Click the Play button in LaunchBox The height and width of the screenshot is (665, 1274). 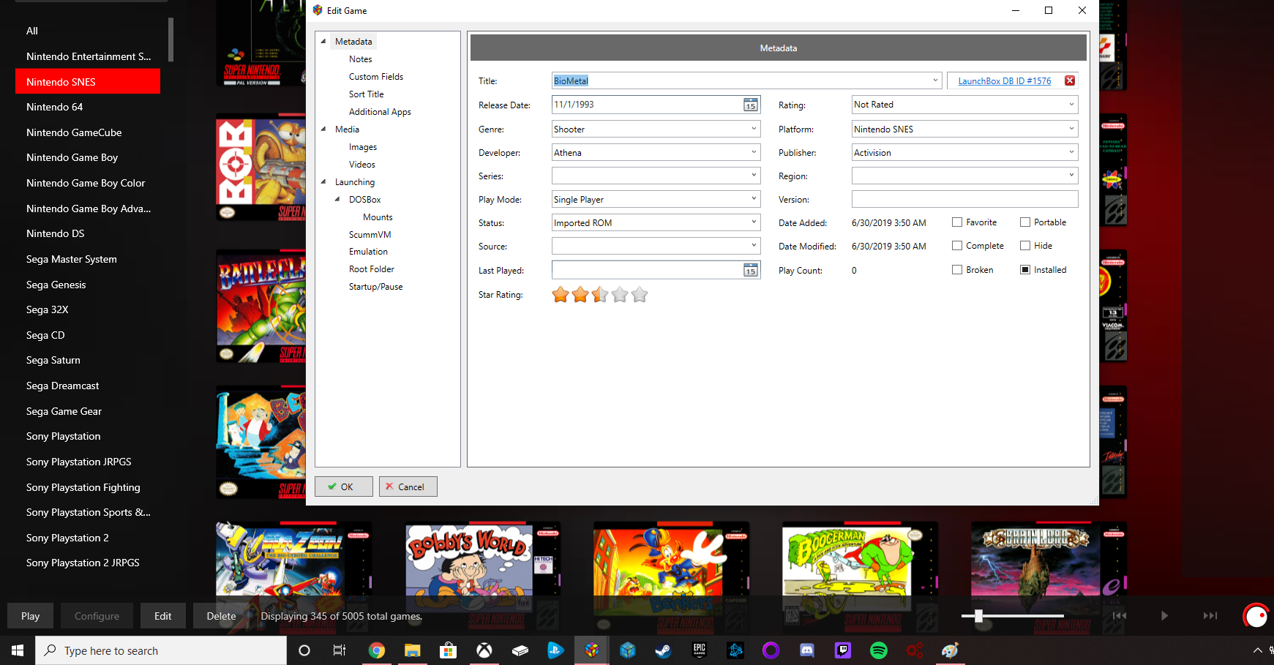tap(31, 616)
